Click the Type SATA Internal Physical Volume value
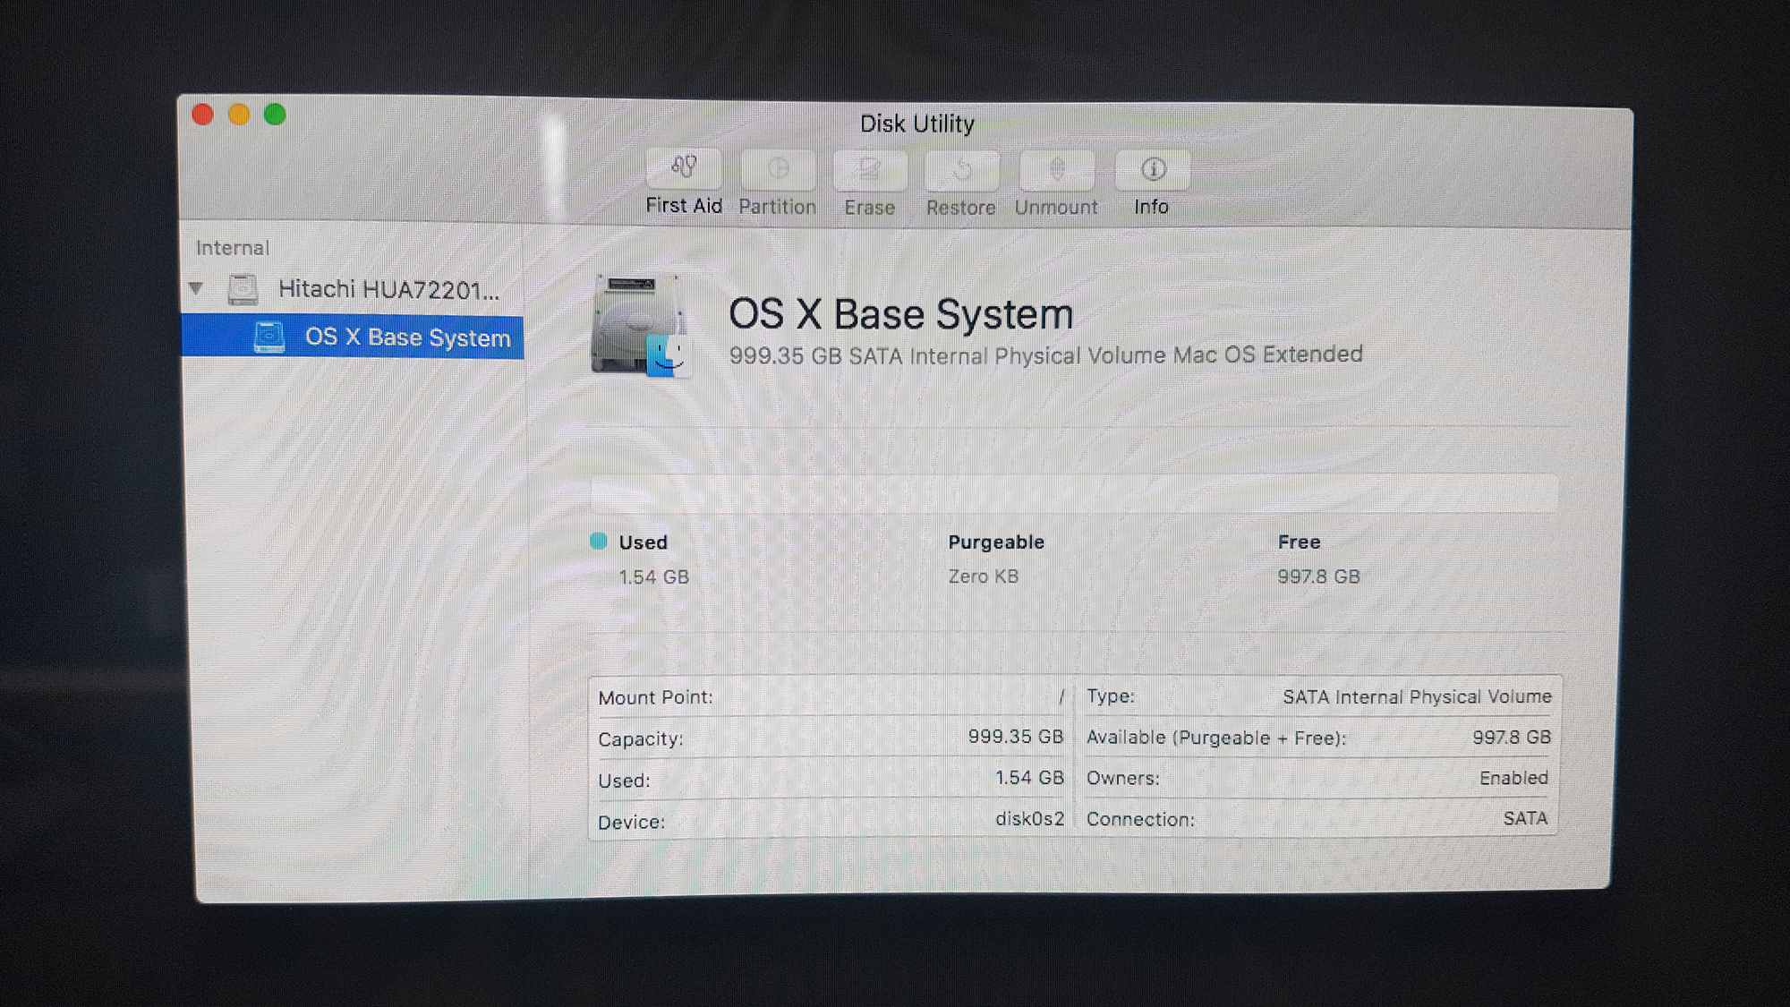 click(1417, 697)
